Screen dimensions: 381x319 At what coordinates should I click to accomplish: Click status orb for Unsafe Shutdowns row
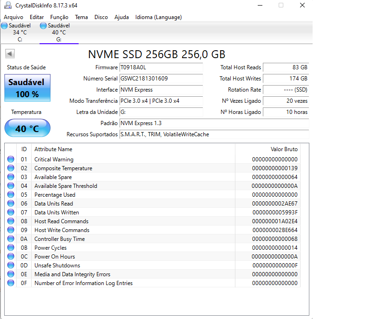[11, 265]
